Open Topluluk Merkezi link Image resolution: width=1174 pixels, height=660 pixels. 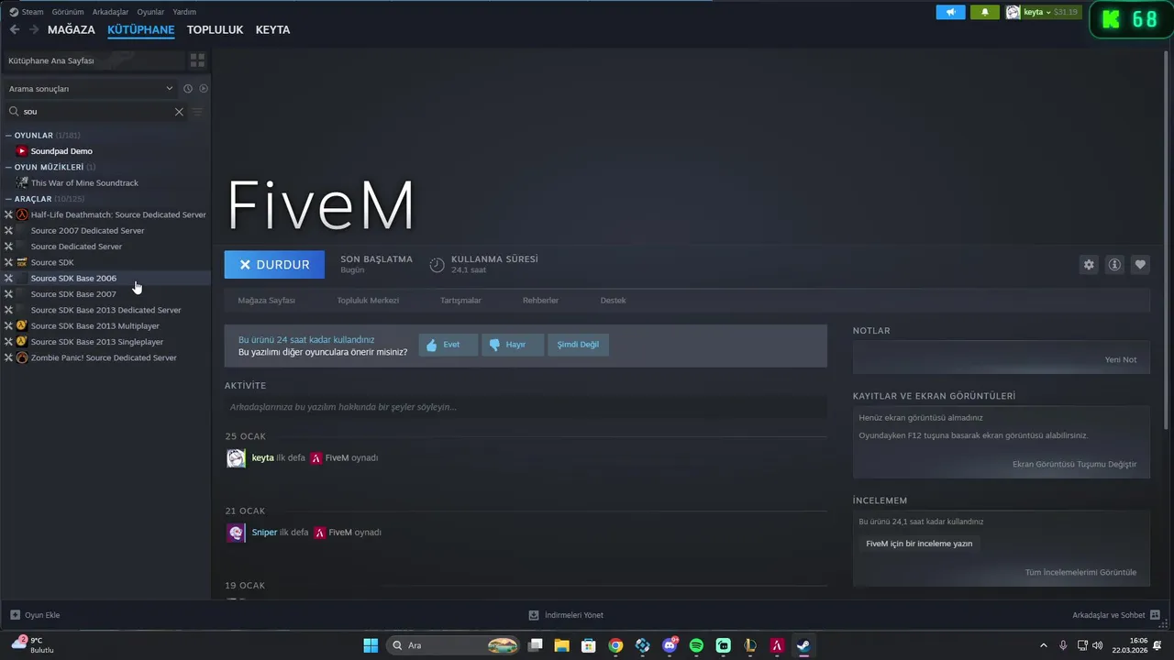point(368,301)
